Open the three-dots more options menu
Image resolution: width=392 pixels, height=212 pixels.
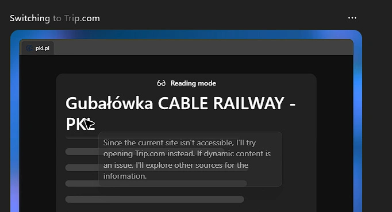click(352, 18)
